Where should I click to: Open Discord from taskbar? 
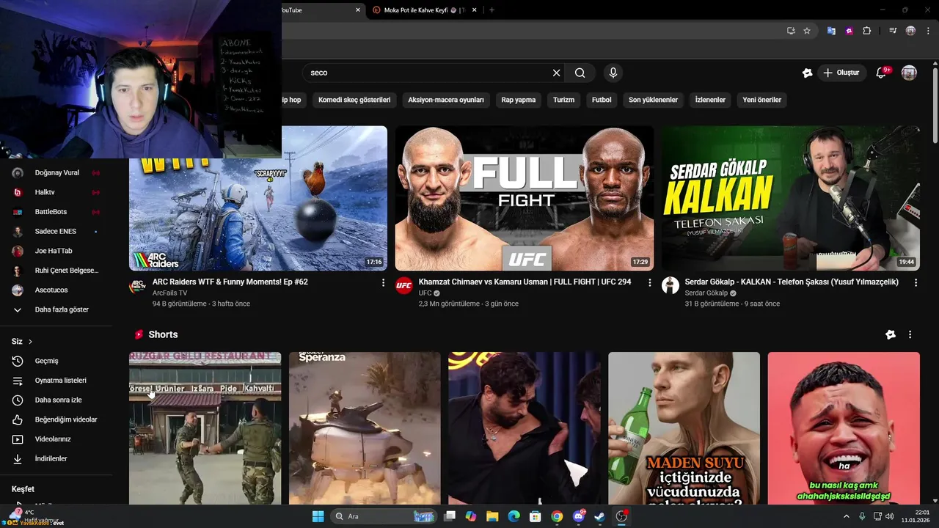(x=578, y=516)
